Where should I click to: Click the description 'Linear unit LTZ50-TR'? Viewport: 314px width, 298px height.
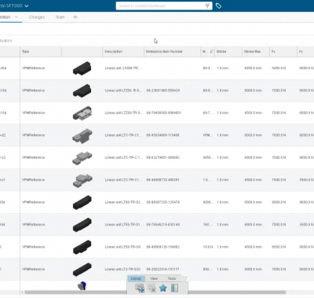tap(123, 113)
